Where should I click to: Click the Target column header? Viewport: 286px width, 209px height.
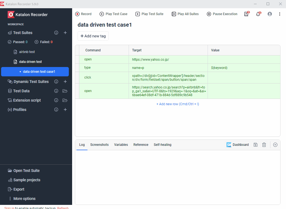coord(168,50)
